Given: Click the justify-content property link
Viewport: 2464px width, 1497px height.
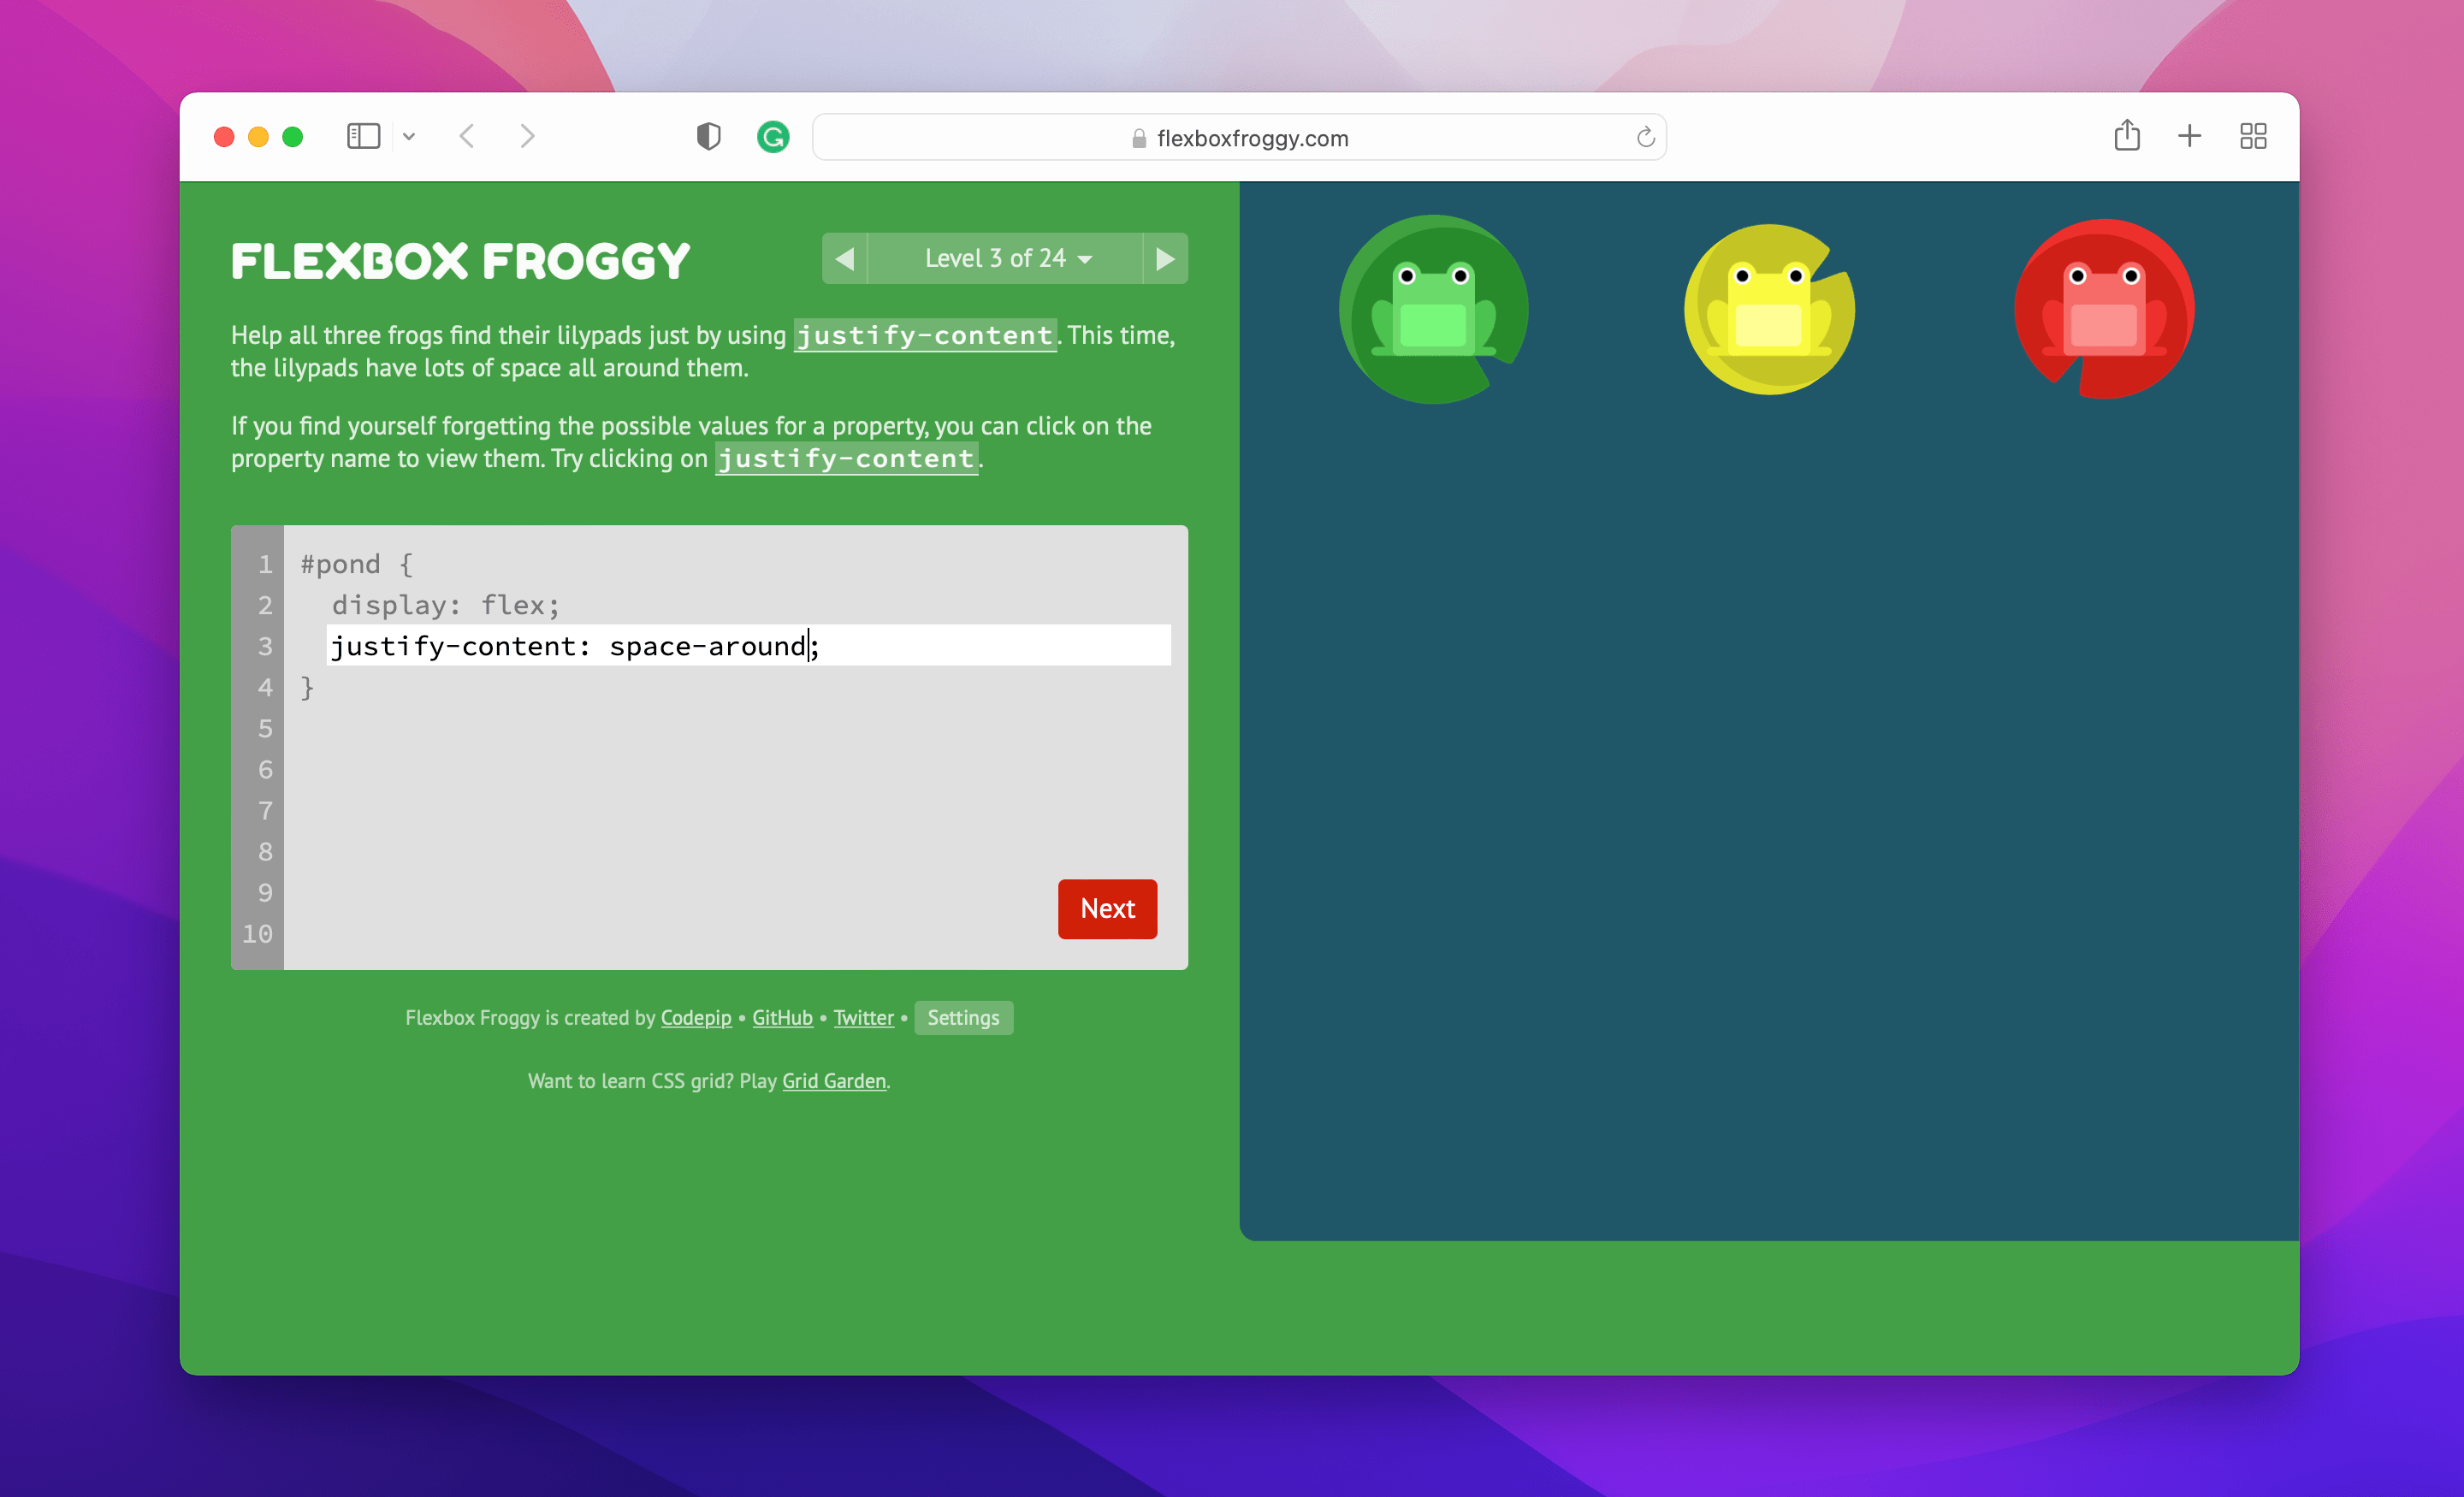Looking at the screenshot, I should 844,458.
